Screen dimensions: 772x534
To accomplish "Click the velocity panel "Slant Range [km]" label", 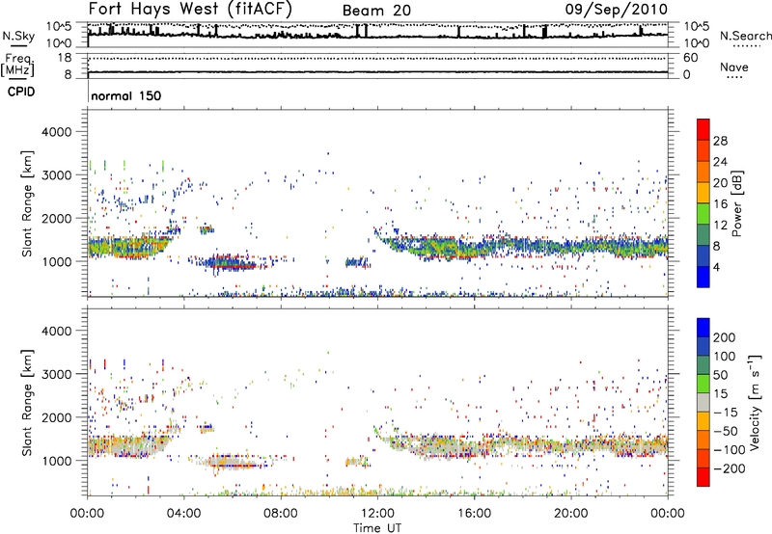I will pyautogui.click(x=27, y=402).
